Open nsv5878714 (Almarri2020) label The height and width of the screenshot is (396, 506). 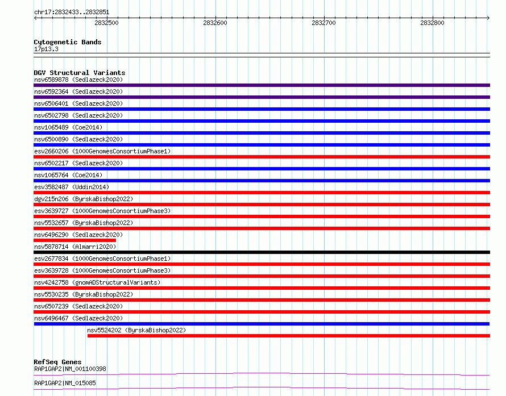(x=75, y=247)
